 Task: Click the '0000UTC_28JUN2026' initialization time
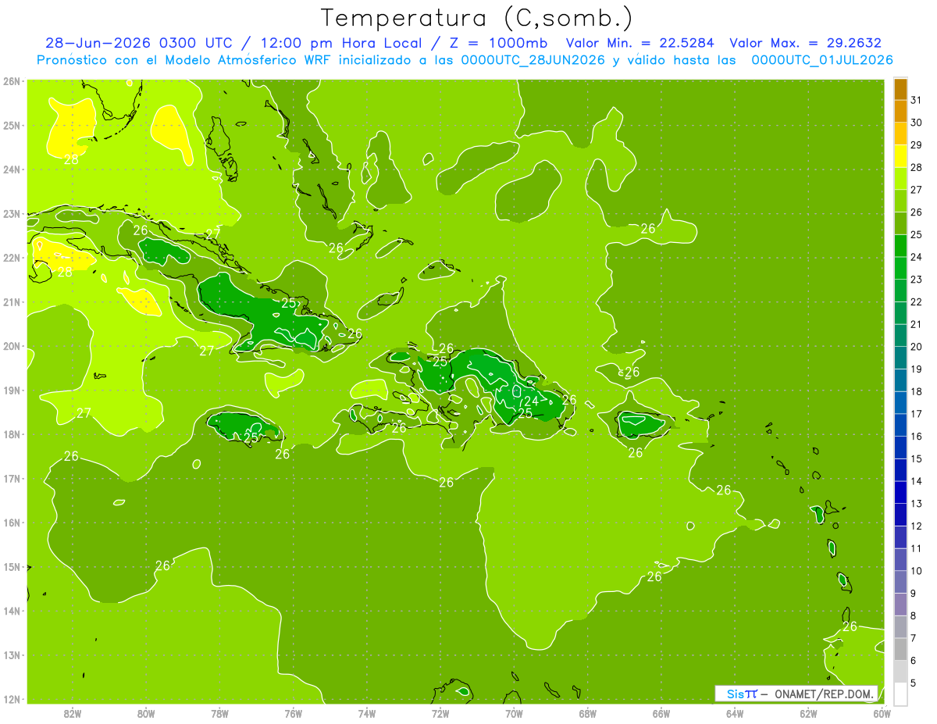533,60
